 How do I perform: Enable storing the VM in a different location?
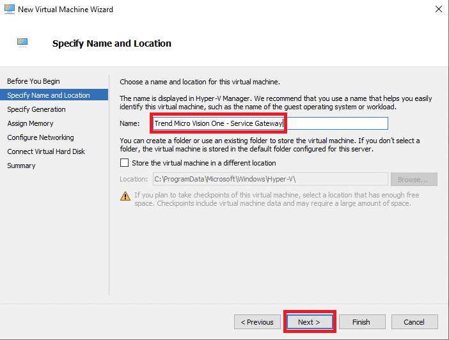125,163
